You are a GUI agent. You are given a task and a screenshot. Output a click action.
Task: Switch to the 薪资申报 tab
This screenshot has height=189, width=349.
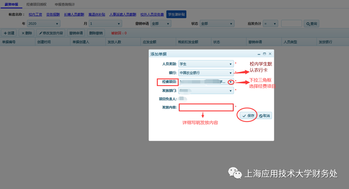[11, 4]
